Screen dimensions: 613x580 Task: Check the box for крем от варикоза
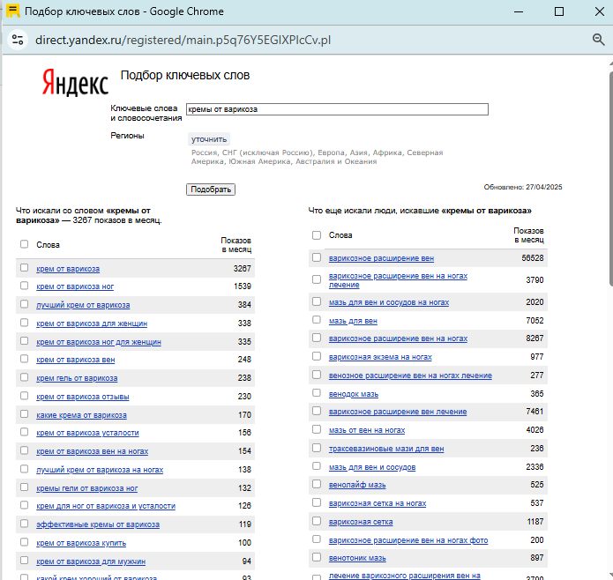coord(24,268)
